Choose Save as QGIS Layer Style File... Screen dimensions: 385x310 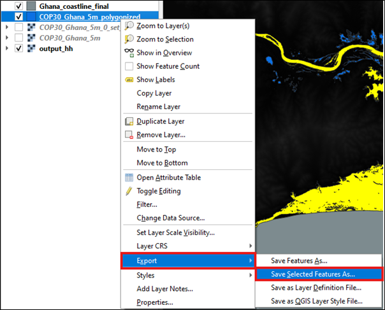(x=319, y=301)
